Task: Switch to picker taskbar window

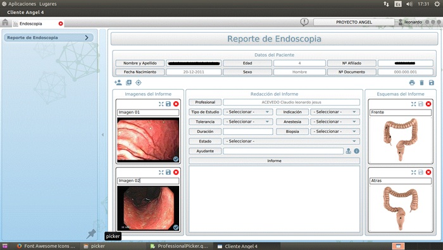Action: pos(94,246)
